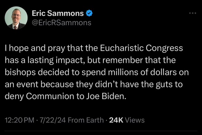Open the three-dot more options menu
202x135 pixels.
[193, 13]
